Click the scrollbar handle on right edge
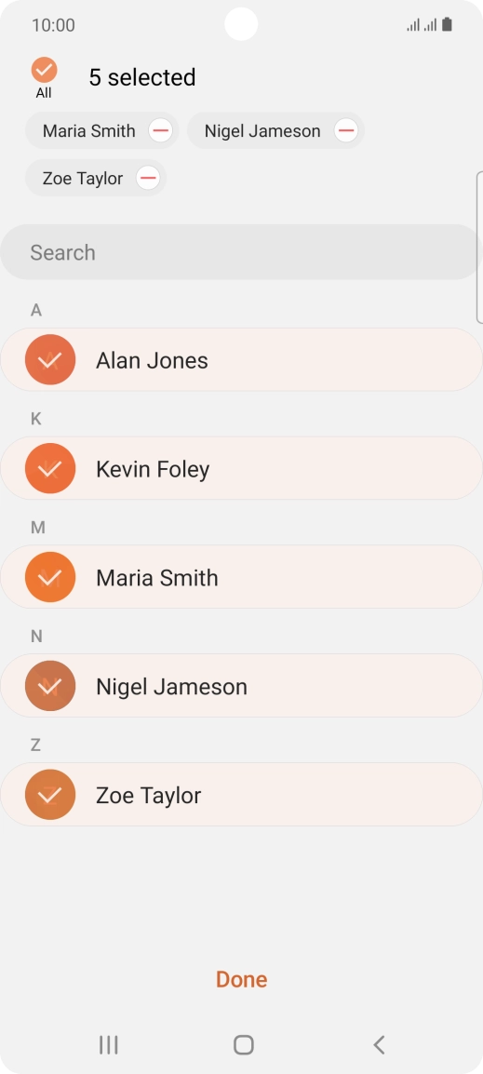Image resolution: width=483 pixels, height=1074 pixels. pyautogui.click(x=479, y=248)
